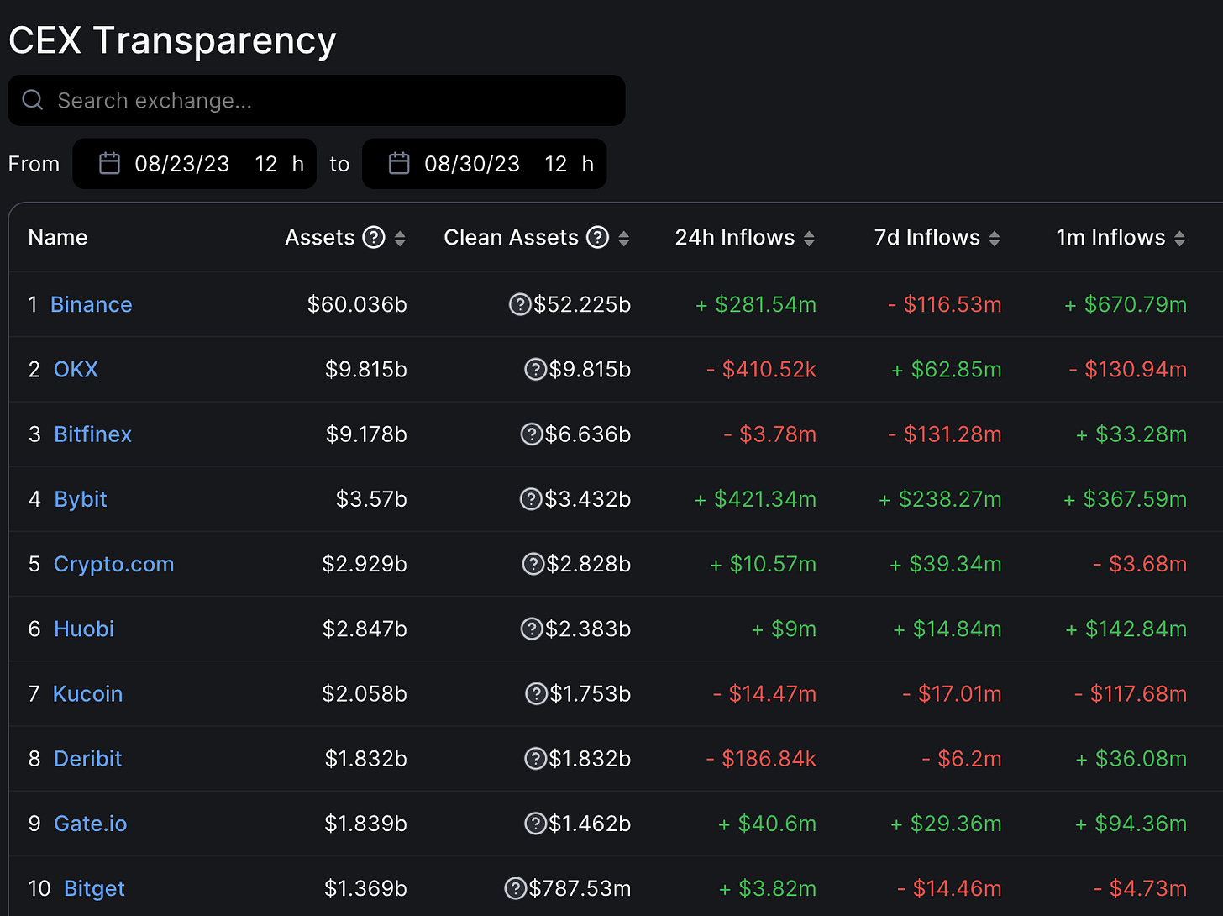Click the help icon beside Crypto.com clean assets

533,564
